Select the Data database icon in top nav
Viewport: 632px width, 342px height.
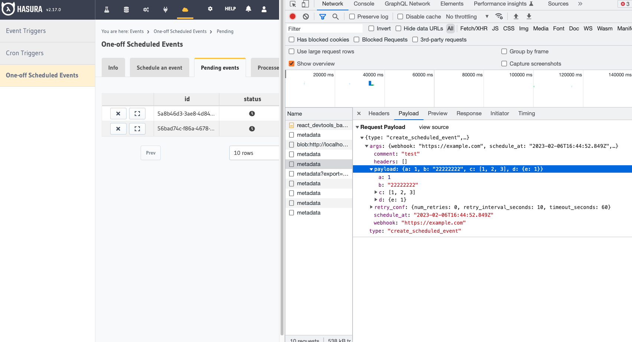126,10
